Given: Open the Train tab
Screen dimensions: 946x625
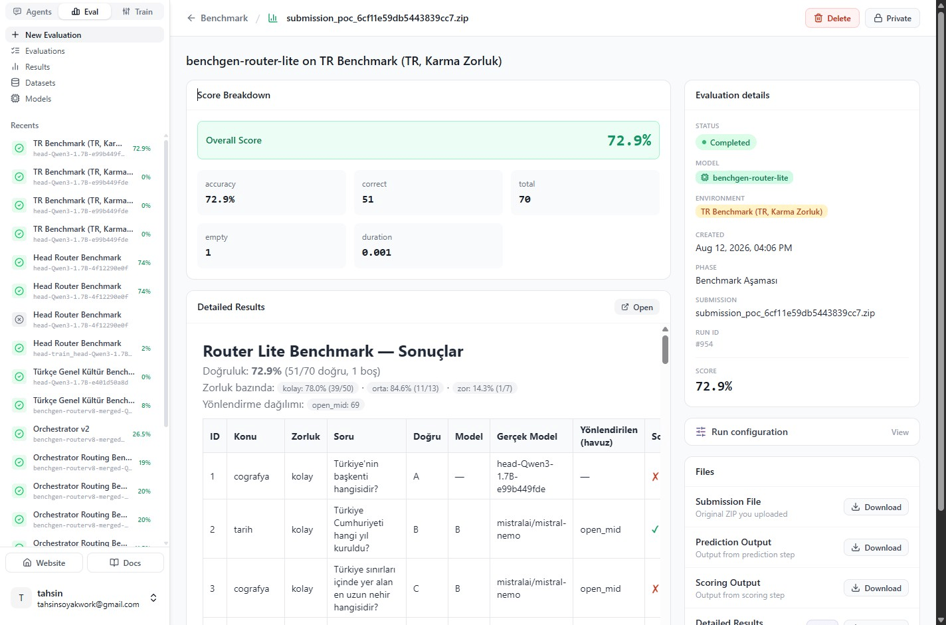Looking at the screenshot, I should pyautogui.click(x=138, y=12).
